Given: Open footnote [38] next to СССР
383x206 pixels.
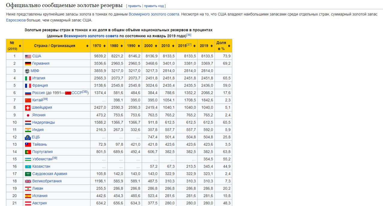Looking at the screenshot, I should (x=85, y=92).
